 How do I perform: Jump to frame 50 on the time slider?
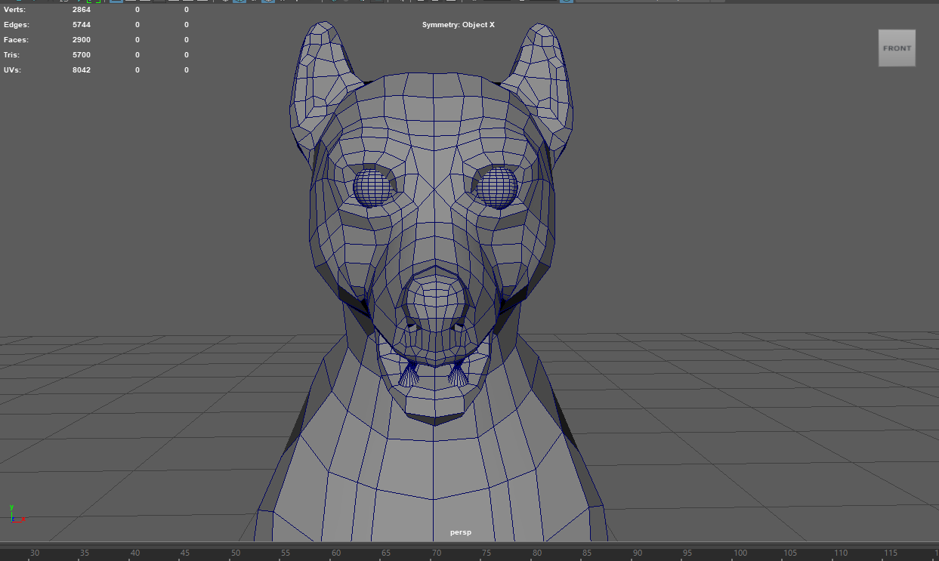(236, 553)
